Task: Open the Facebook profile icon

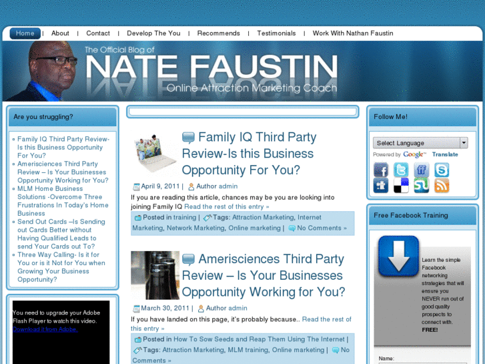Action: [380, 170]
